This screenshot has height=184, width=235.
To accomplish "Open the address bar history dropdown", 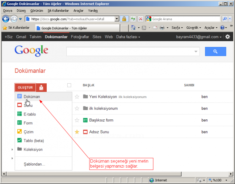I will pyautogui.click(x=117, y=19).
